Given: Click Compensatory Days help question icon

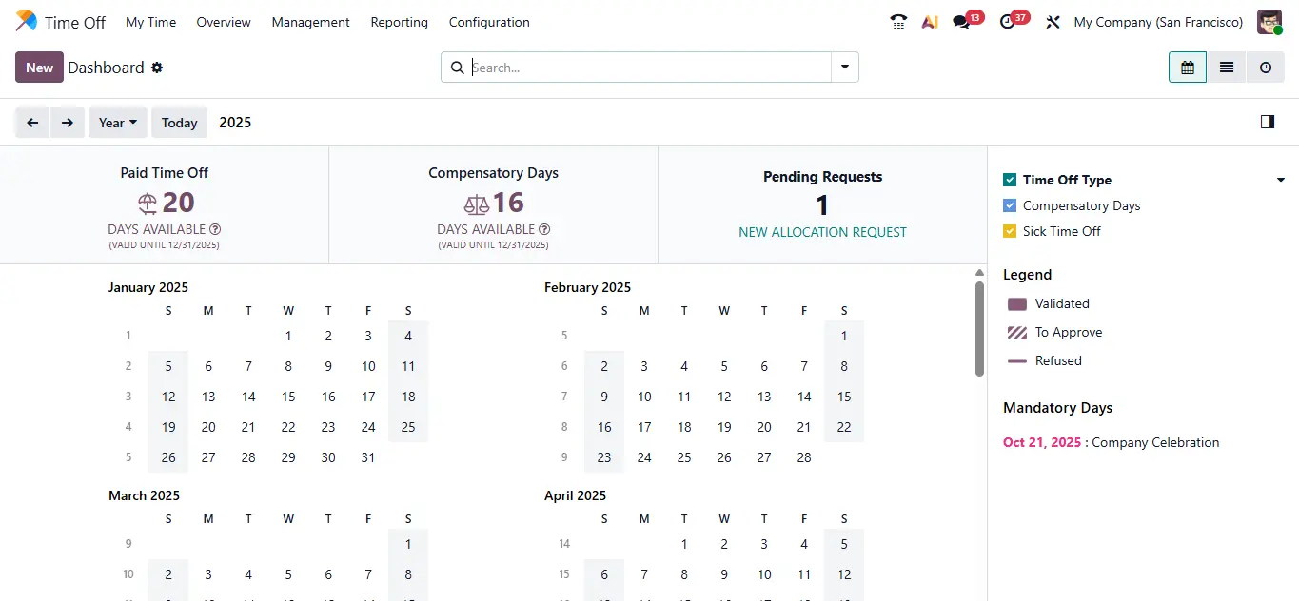Looking at the screenshot, I should (544, 229).
